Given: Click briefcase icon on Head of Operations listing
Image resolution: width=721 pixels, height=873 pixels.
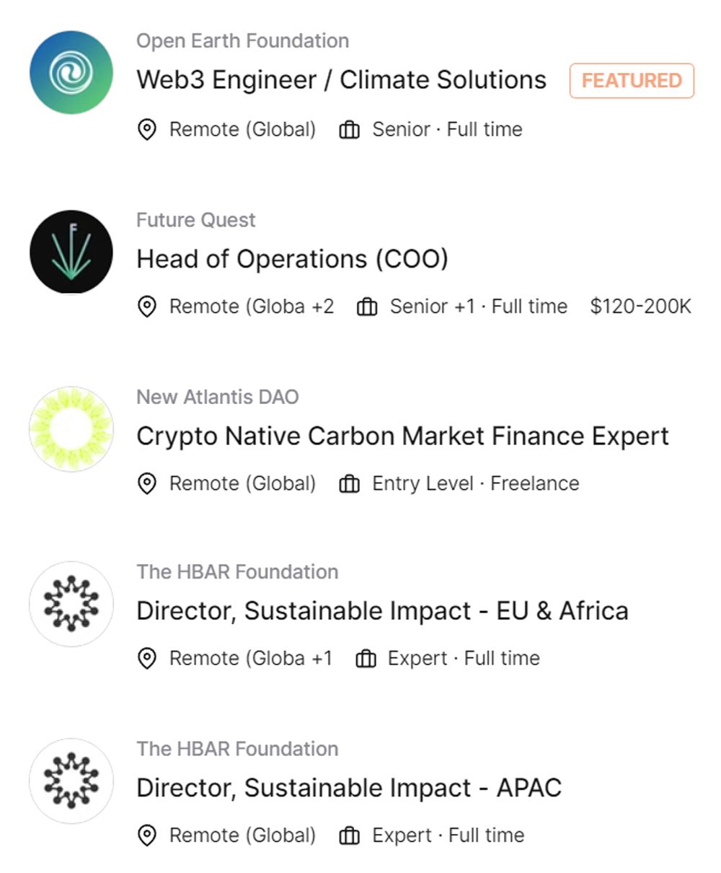Looking at the screenshot, I should pyautogui.click(x=367, y=307).
